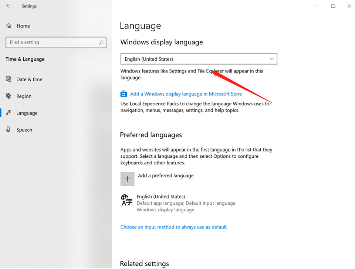Screen dimensions: 355x269
Task: Select the Date & time calendar icon
Action: tap(9, 79)
